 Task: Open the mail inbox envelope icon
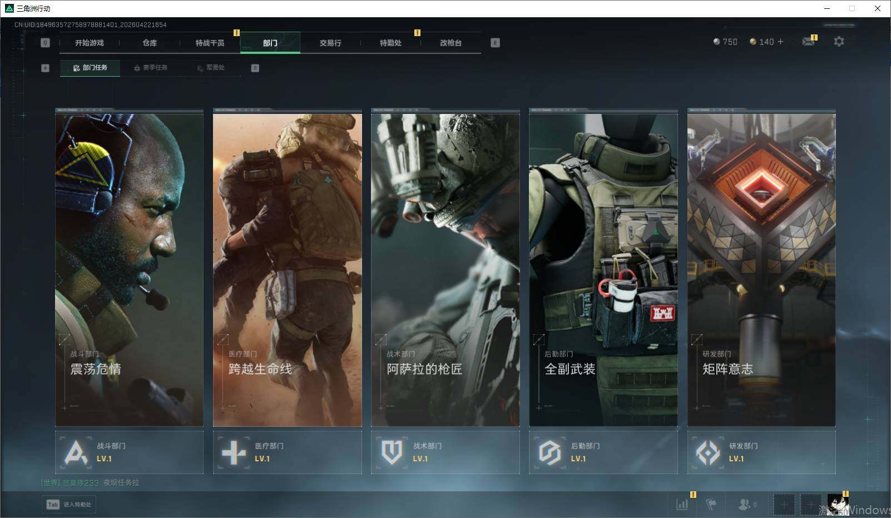(x=808, y=42)
